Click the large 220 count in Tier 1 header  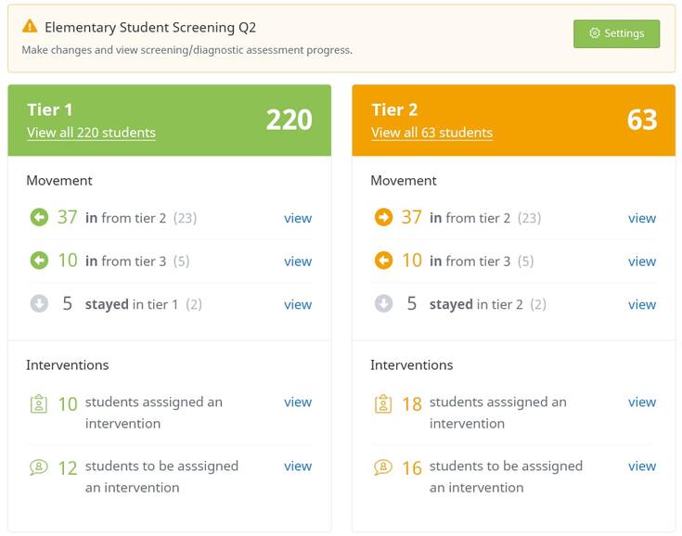290,120
